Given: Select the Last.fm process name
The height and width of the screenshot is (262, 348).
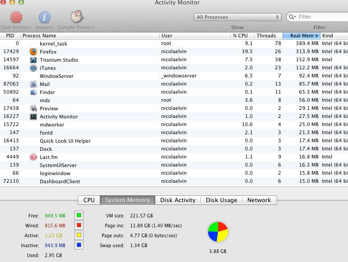Looking at the screenshot, I should 49,157.
